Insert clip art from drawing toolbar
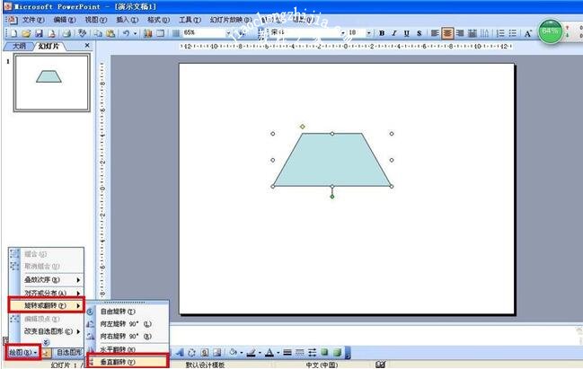This screenshot has height=369, width=583. point(205,352)
